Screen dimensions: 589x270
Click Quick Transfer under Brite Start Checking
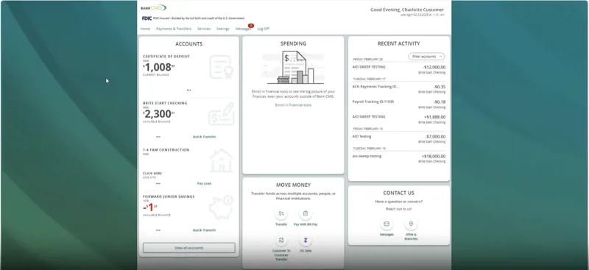[205, 137]
